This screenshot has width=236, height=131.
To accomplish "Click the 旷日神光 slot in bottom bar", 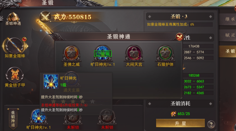I will pyautogui.click(x=38, y=117).
